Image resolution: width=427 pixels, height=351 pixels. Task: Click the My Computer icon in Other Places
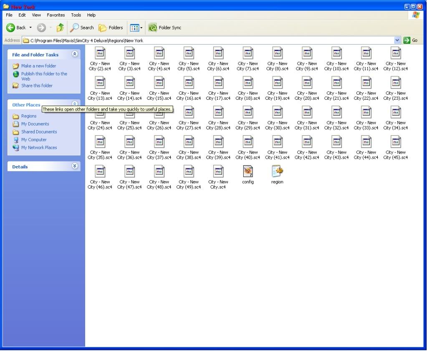pyautogui.click(x=16, y=140)
